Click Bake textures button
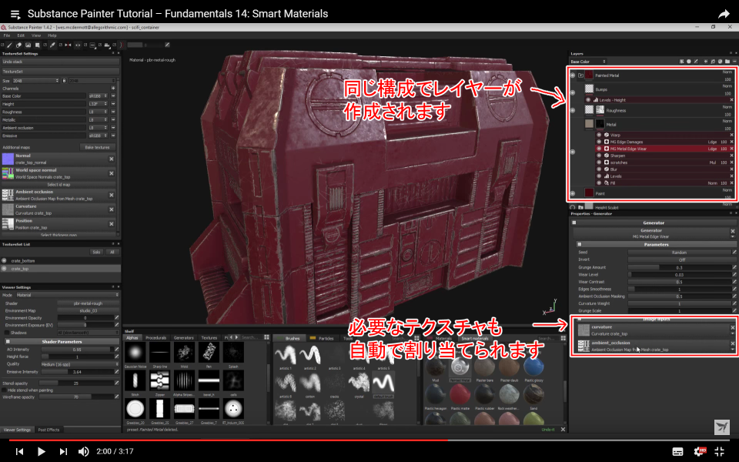 pyautogui.click(x=97, y=148)
